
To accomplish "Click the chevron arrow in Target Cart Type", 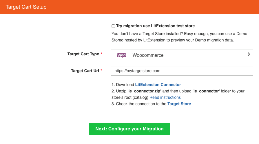I will click(x=249, y=54).
